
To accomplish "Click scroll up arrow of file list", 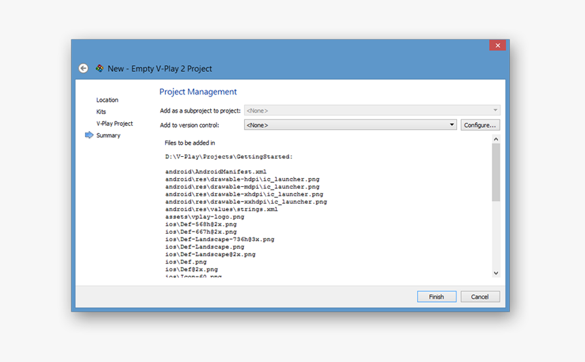I will click(496, 139).
